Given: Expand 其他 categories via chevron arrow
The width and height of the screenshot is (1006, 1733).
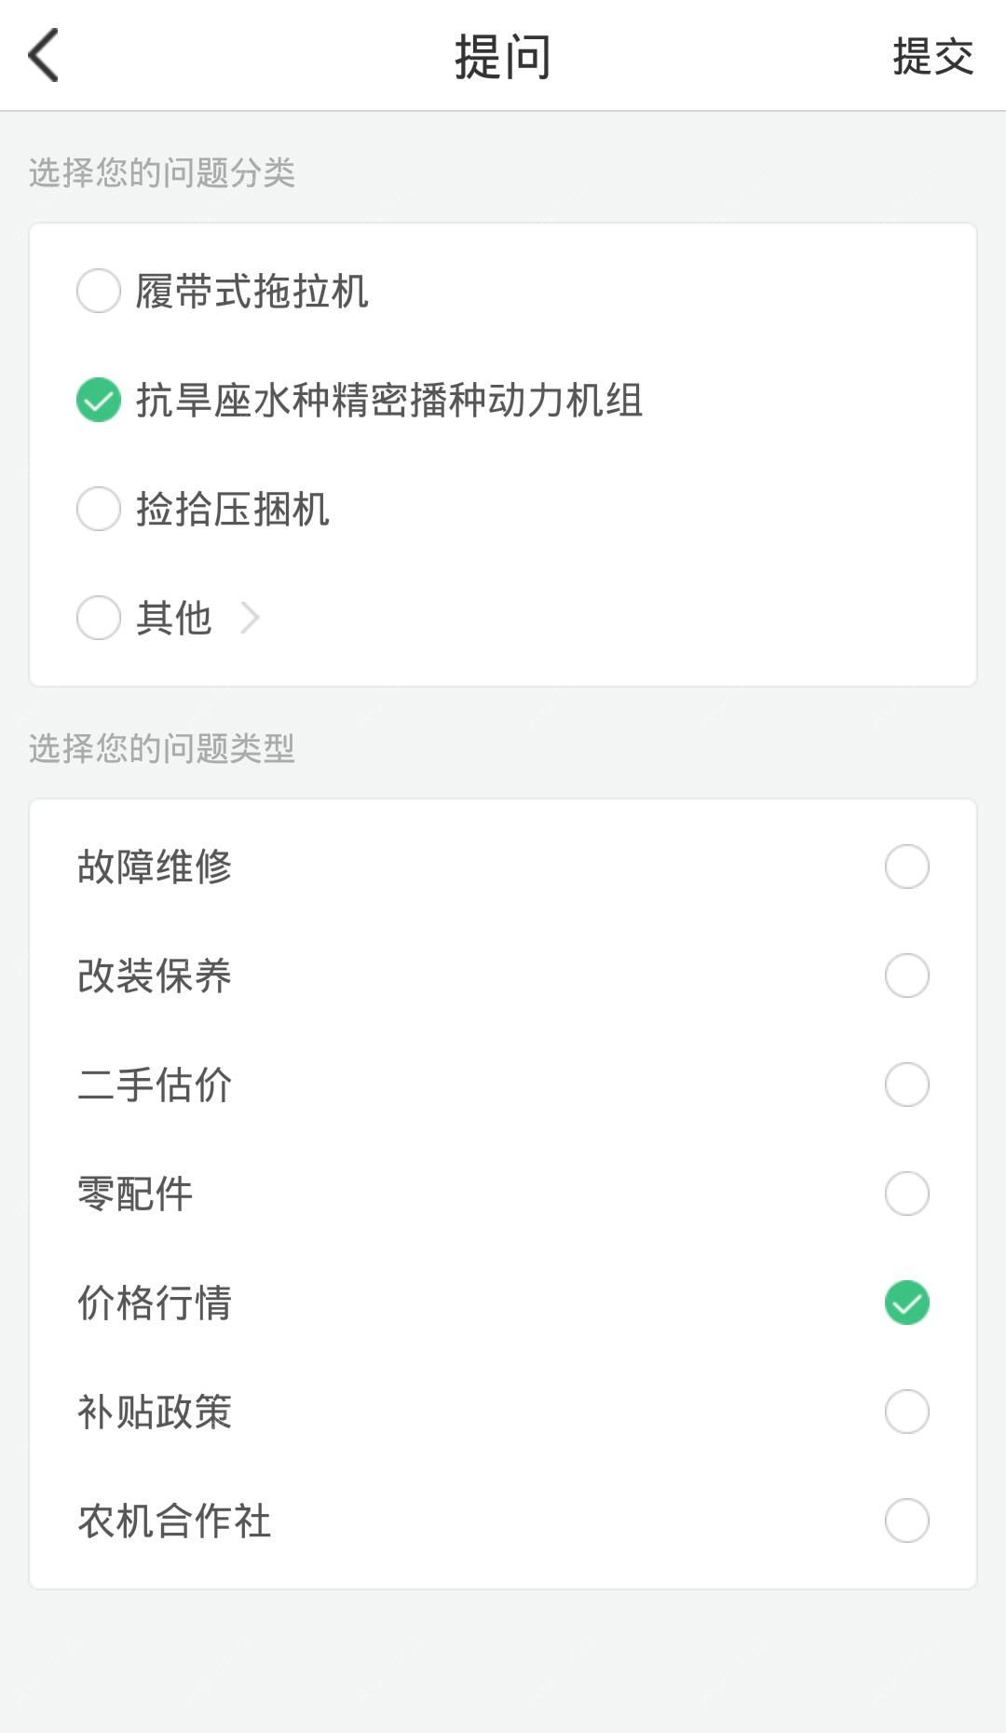Looking at the screenshot, I should coord(250,618).
